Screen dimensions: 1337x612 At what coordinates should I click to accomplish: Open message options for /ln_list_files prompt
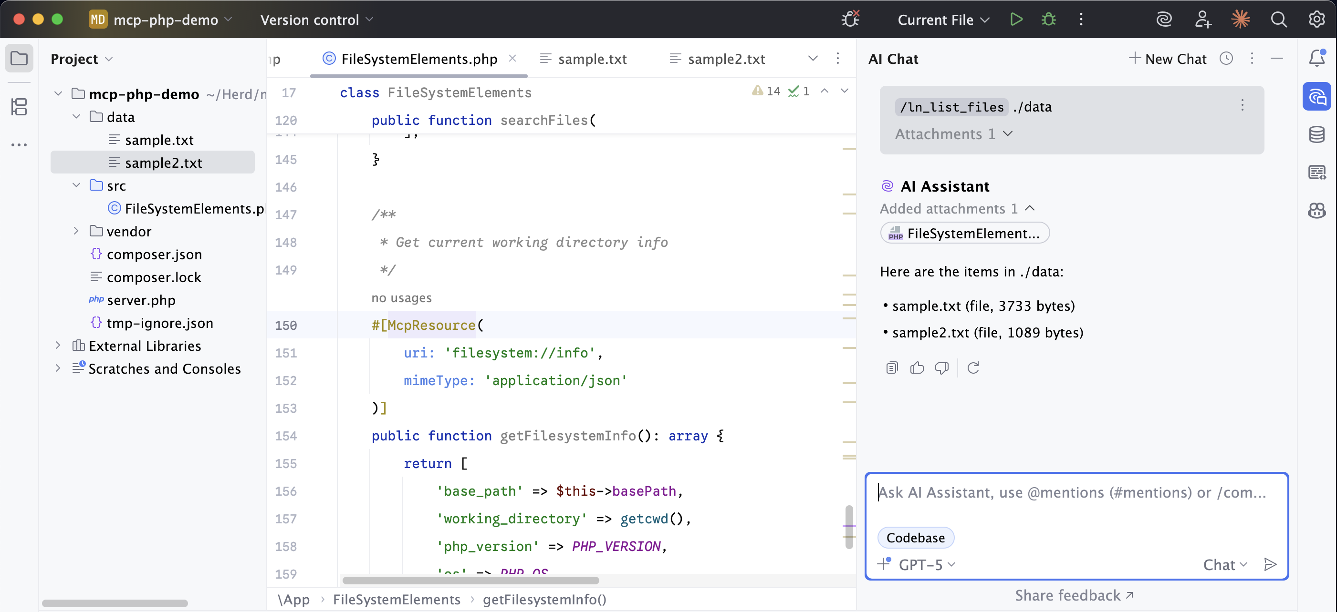(x=1243, y=105)
